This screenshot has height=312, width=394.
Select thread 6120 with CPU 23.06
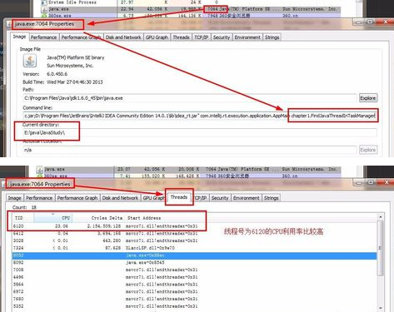pos(194,226)
